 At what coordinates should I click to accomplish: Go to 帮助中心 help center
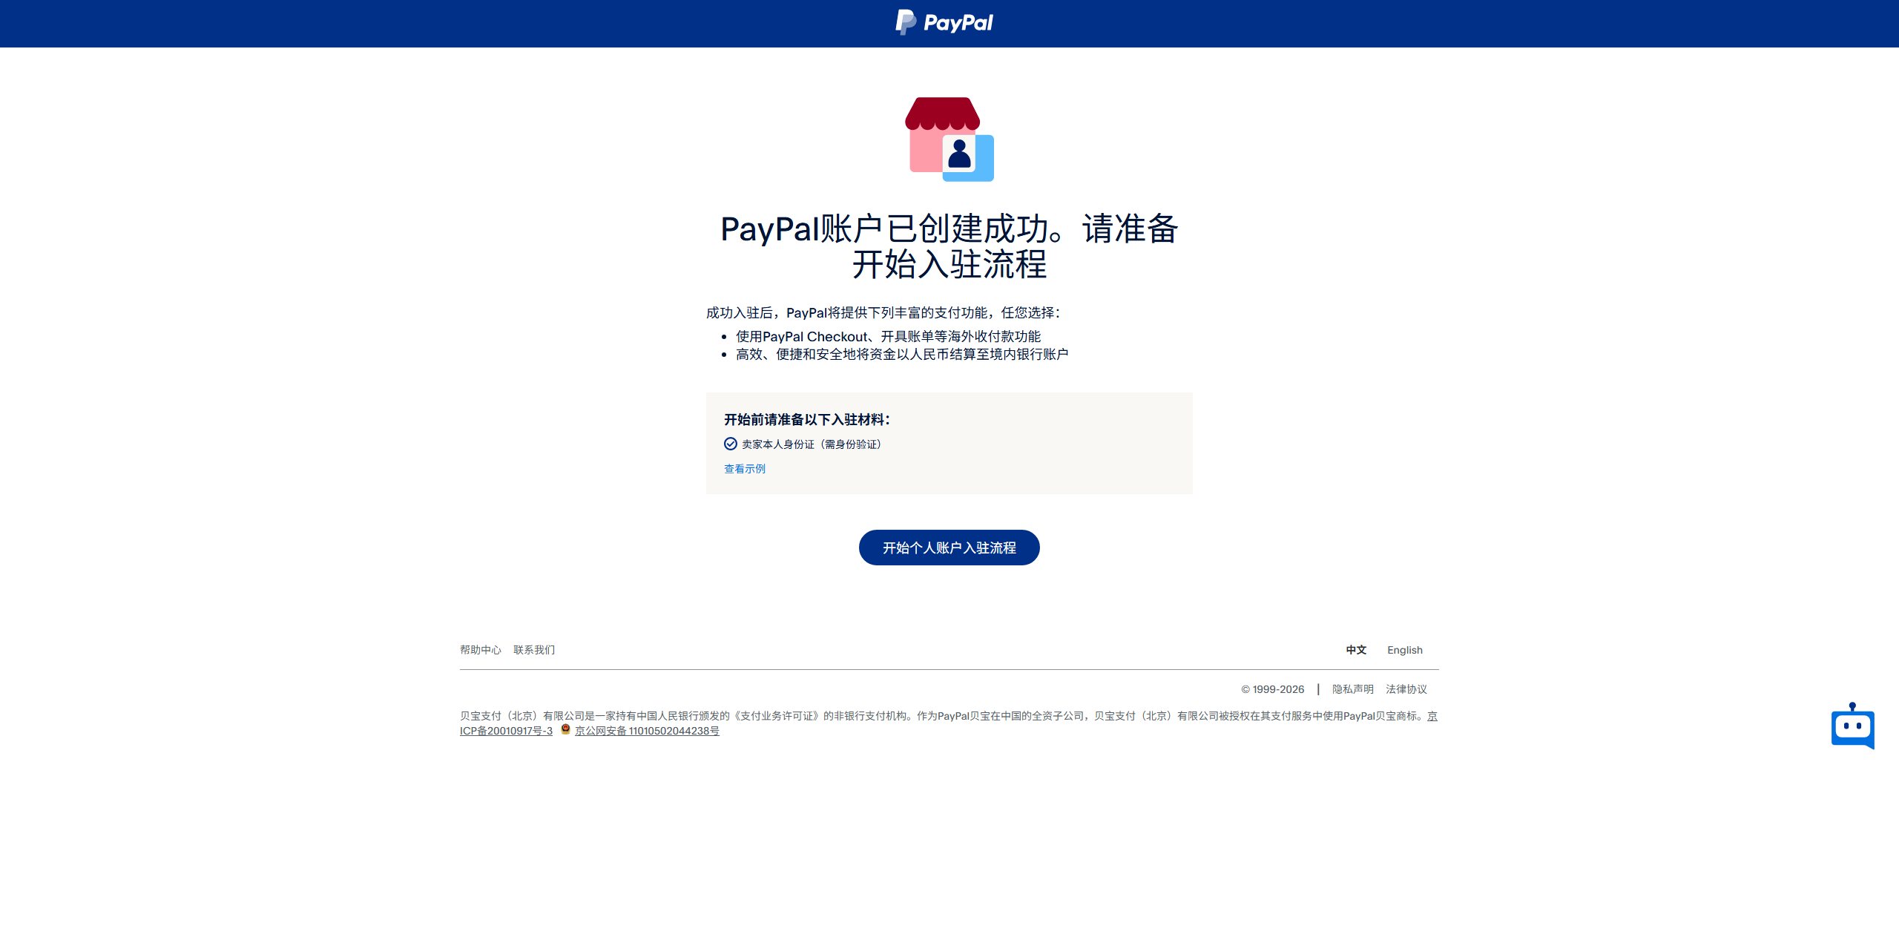tap(481, 650)
